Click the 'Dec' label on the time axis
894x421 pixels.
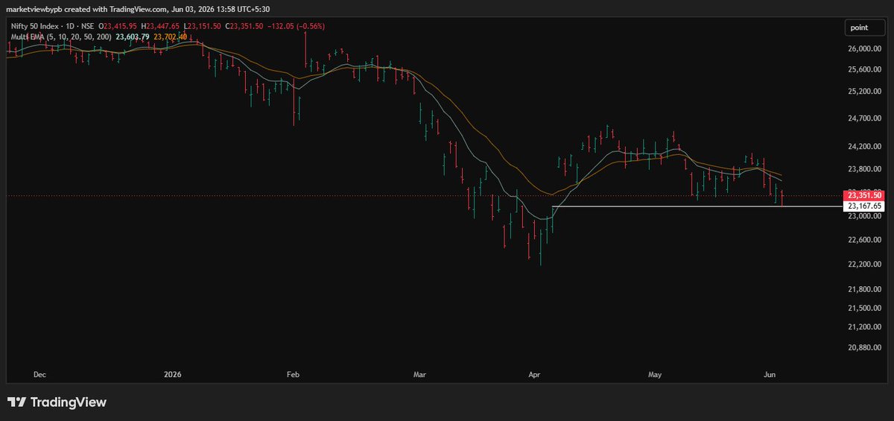tap(39, 374)
